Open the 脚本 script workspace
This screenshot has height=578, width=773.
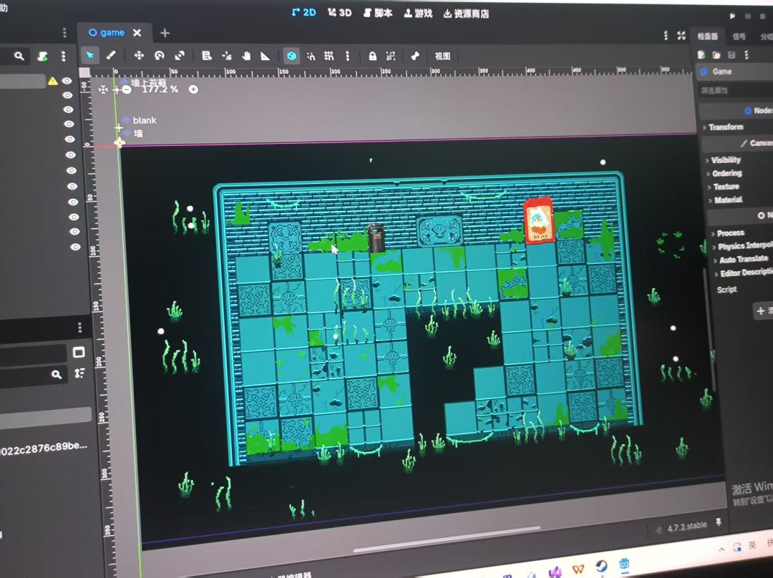378,14
